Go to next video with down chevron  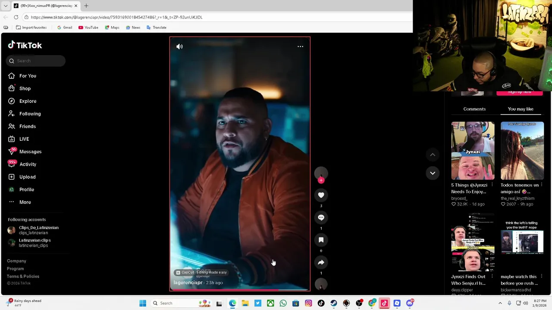point(433,173)
